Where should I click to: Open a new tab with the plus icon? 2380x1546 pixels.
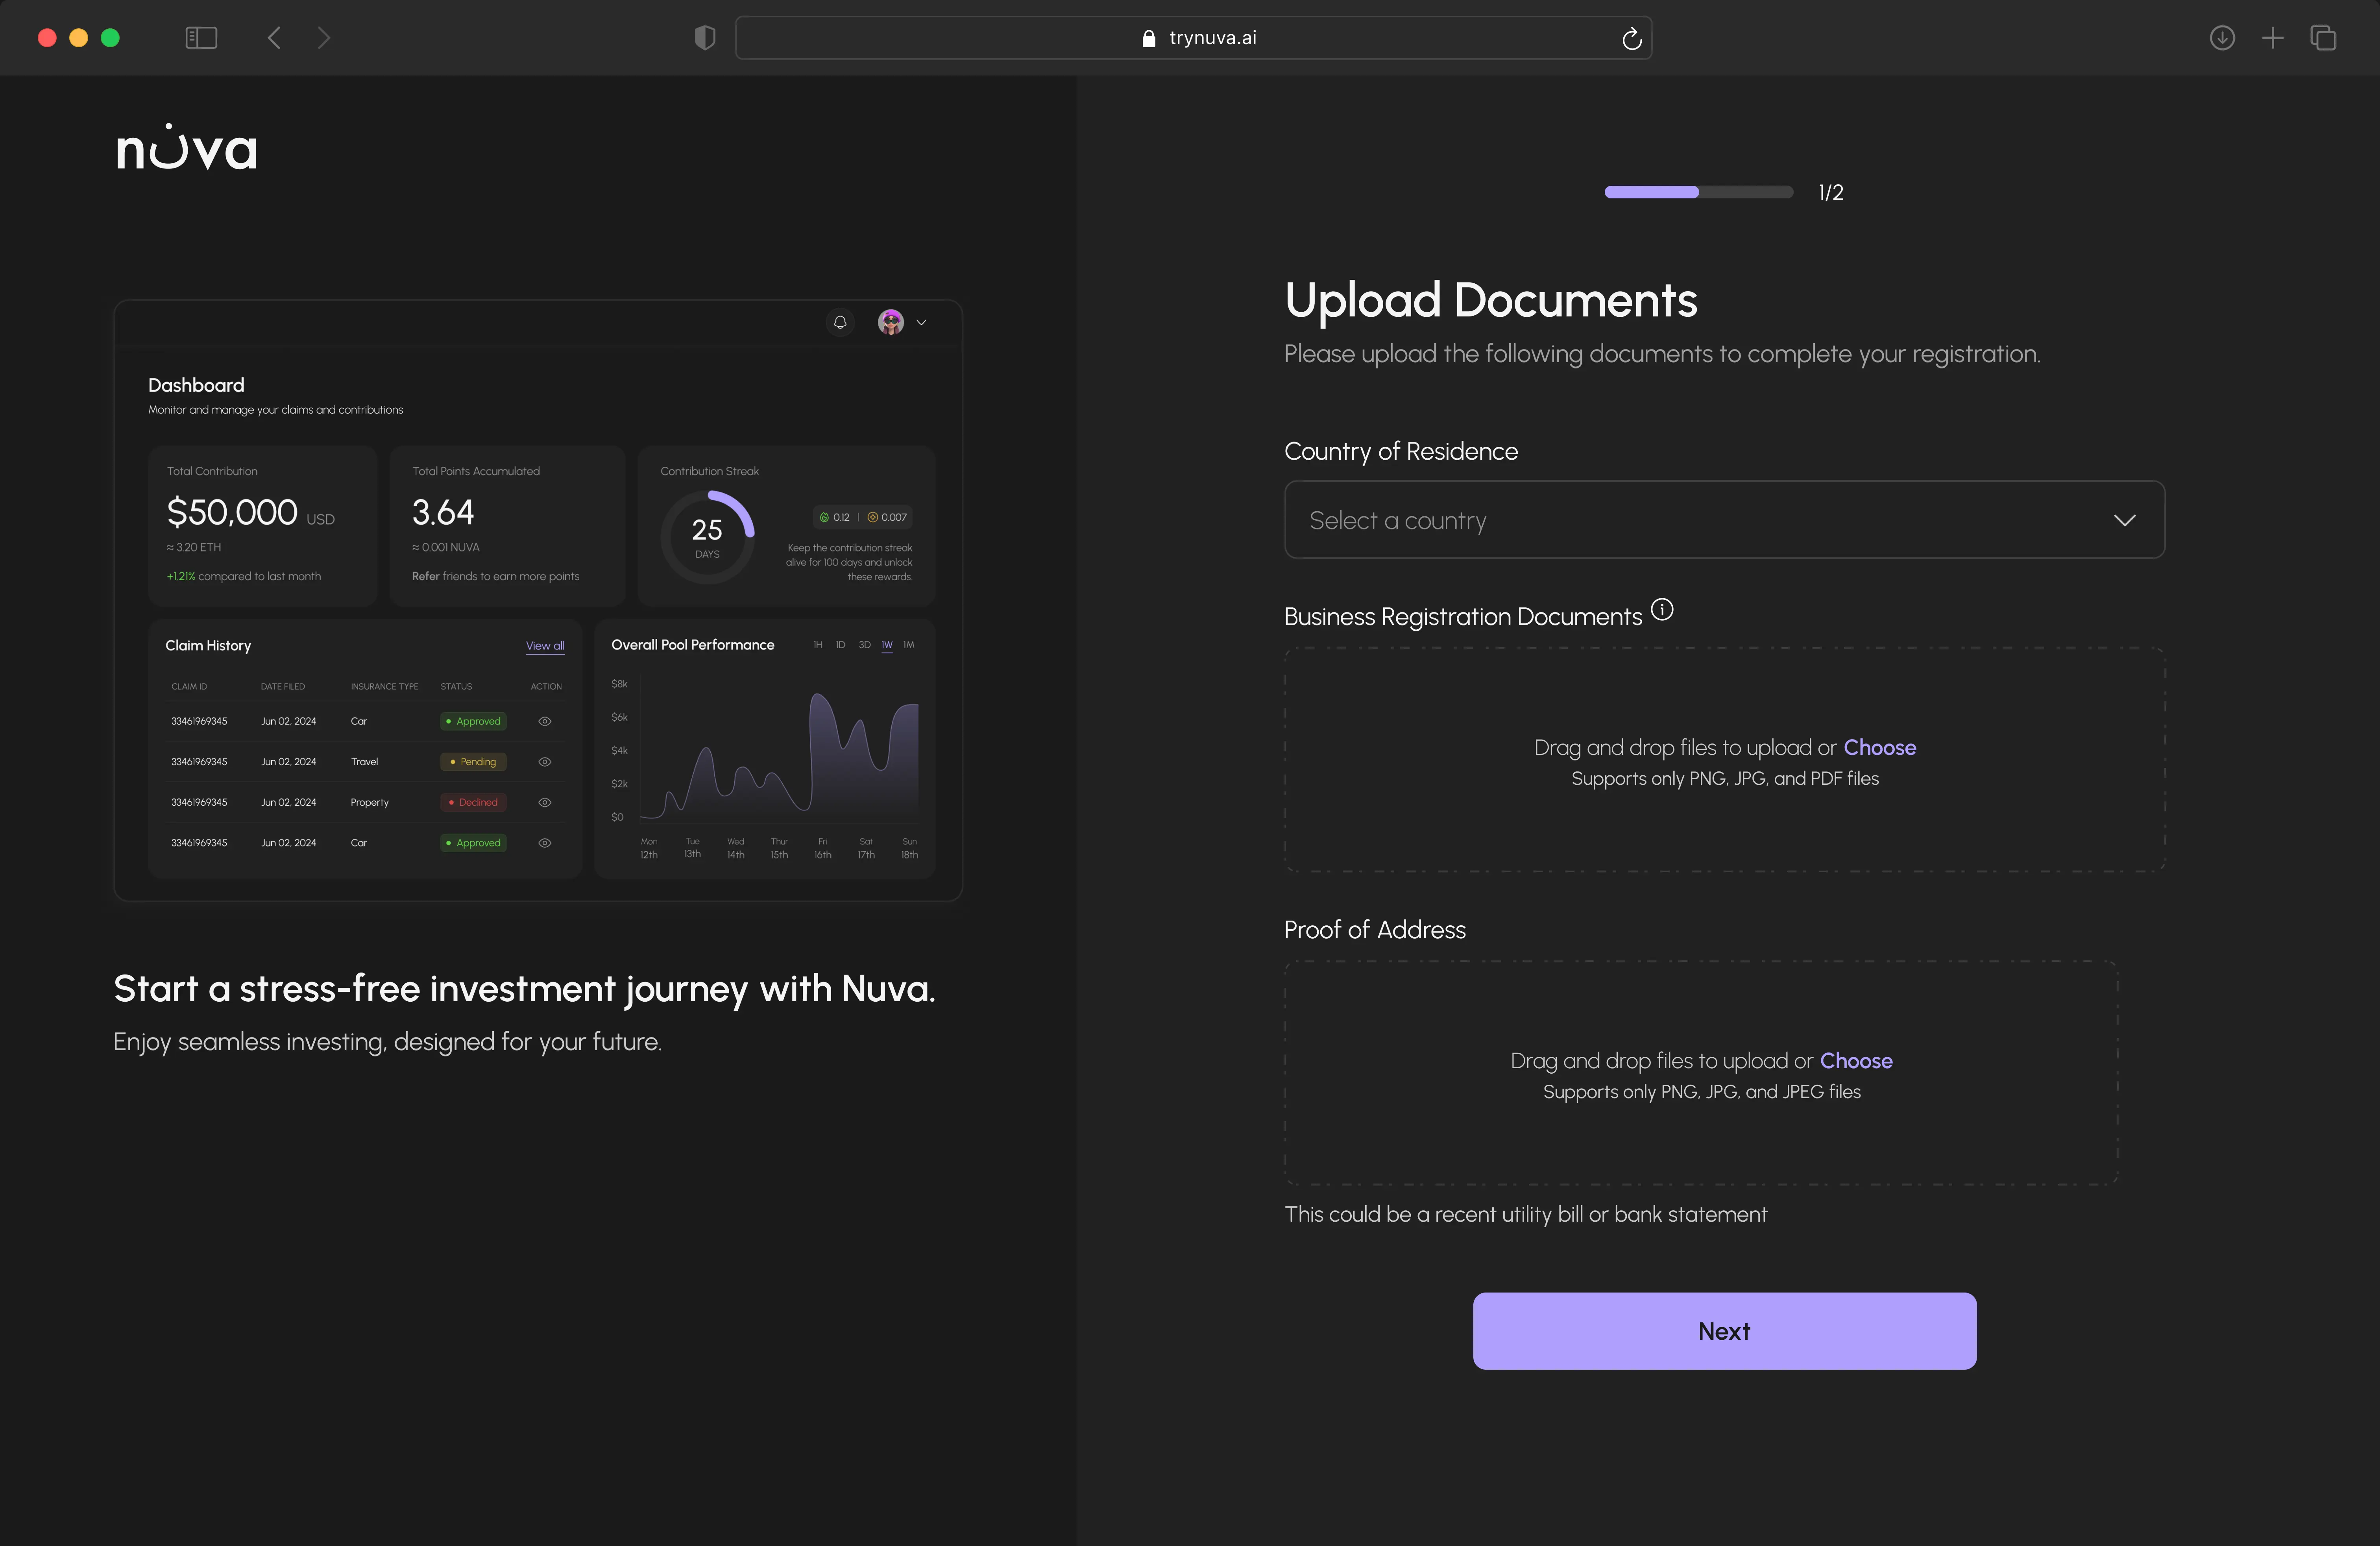[x=2272, y=38]
